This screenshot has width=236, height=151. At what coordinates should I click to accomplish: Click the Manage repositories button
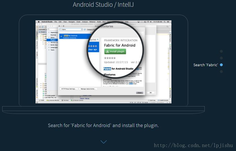pos(88,89)
